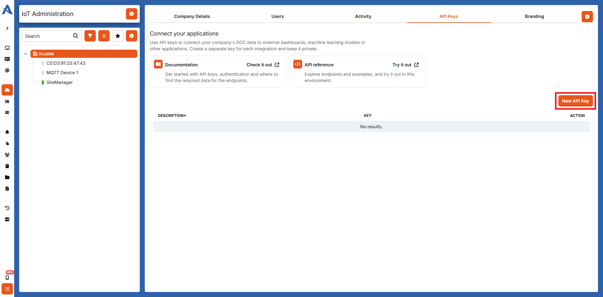Open the history clock icon in sidebar
603x297 pixels.
7,208
